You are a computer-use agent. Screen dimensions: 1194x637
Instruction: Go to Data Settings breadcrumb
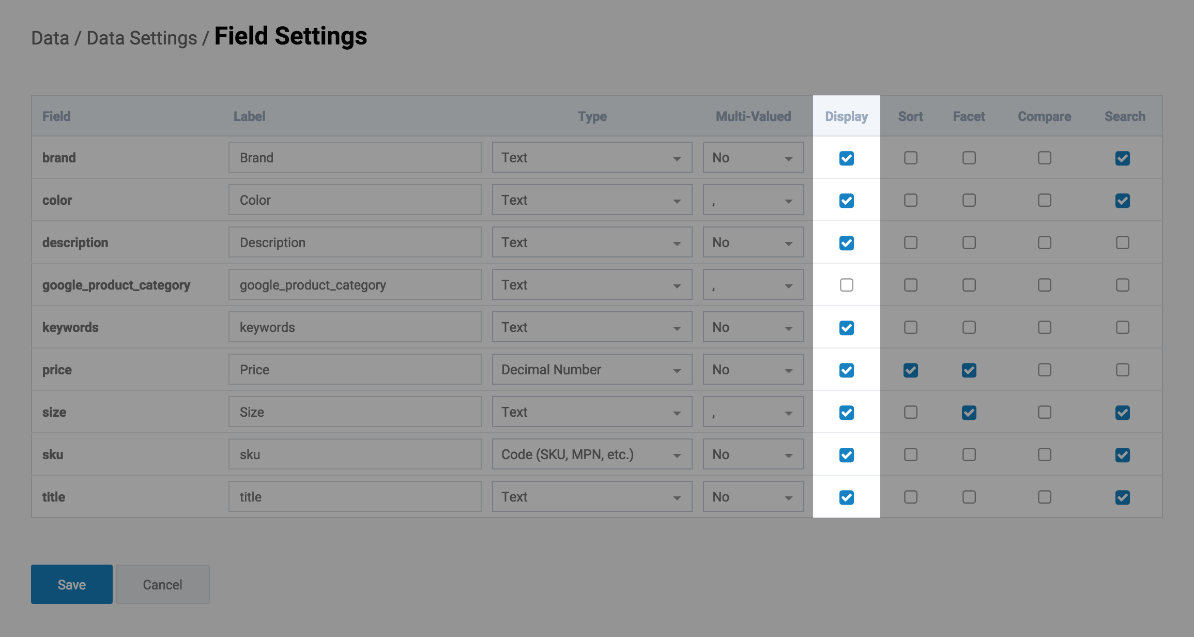pos(142,38)
